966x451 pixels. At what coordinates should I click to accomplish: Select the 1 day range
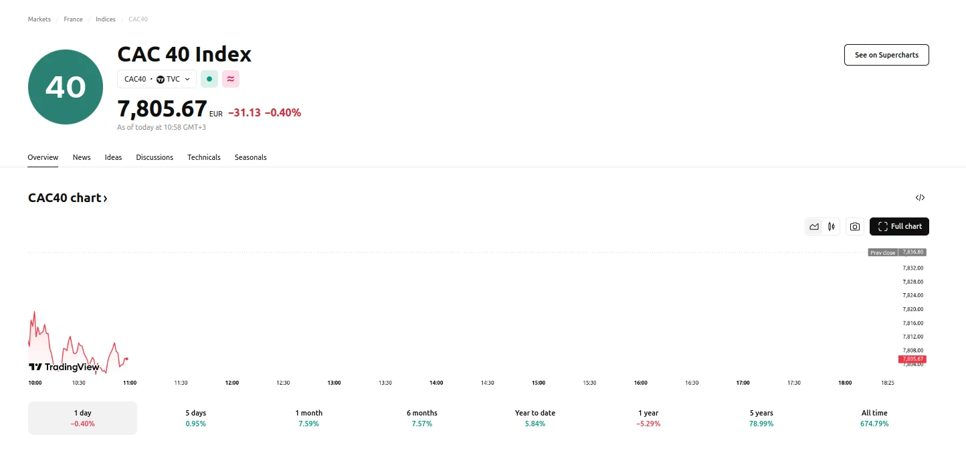82,418
